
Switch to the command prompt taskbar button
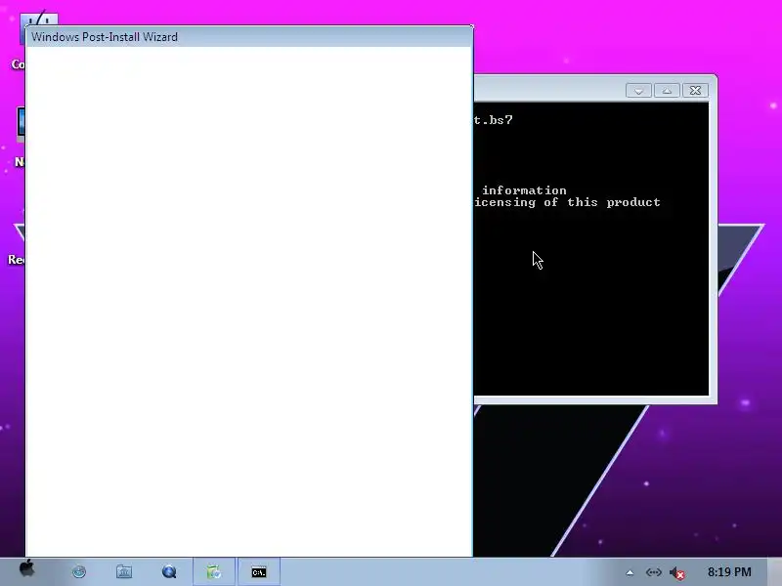[259, 572]
